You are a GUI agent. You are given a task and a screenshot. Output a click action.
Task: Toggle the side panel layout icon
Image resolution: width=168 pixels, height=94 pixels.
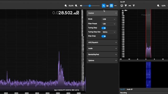[111, 6]
